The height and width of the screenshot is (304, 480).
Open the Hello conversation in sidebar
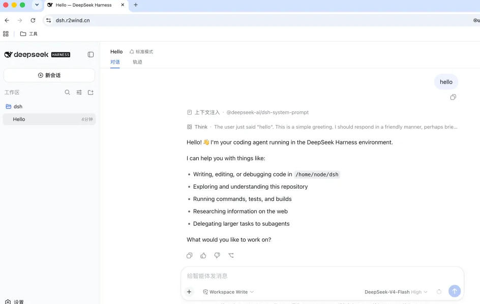(x=49, y=119)
